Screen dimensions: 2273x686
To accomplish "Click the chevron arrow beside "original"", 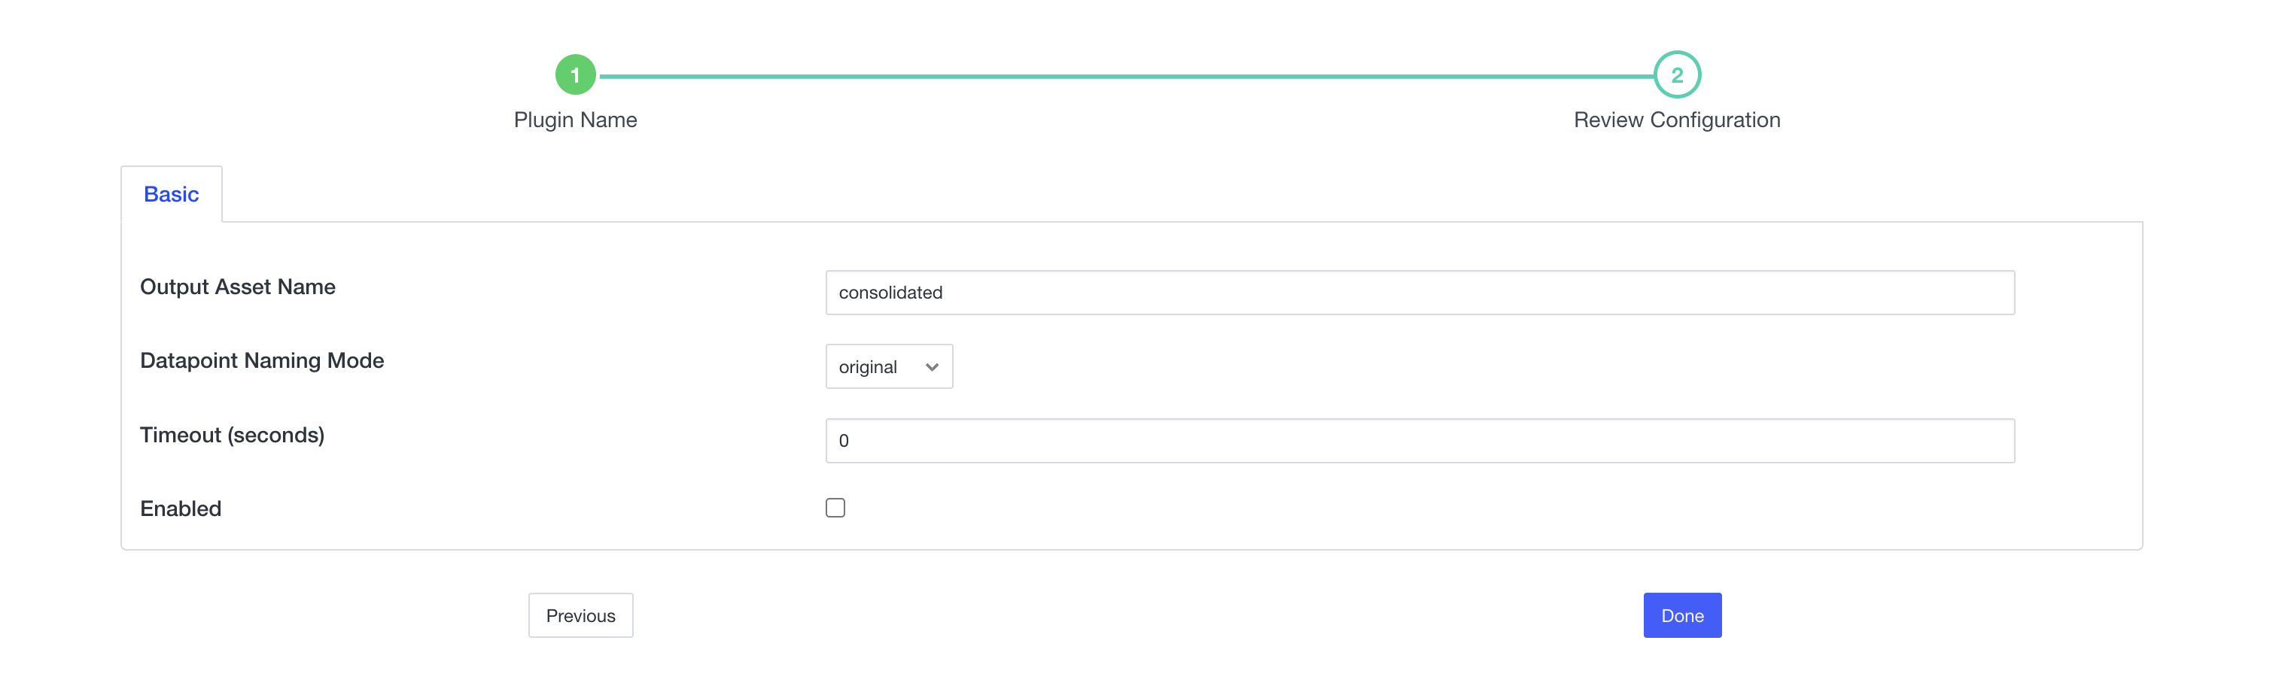I will 932,367.
